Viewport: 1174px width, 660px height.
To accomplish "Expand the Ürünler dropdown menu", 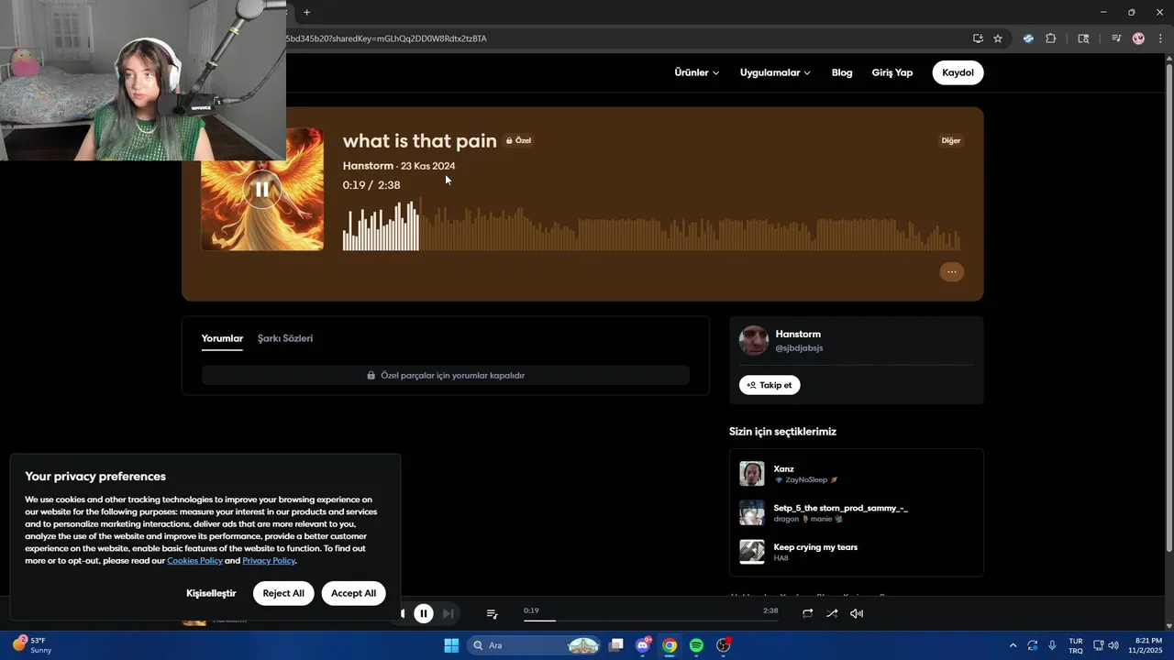I will pyautogui.click(x=696, y=72).
